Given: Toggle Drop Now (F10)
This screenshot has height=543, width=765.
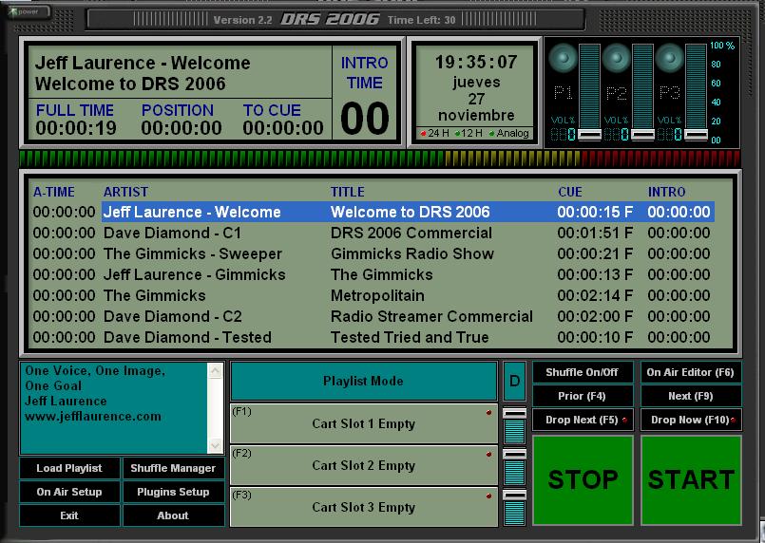Looking at the screenshot, I should pos(691,420).
